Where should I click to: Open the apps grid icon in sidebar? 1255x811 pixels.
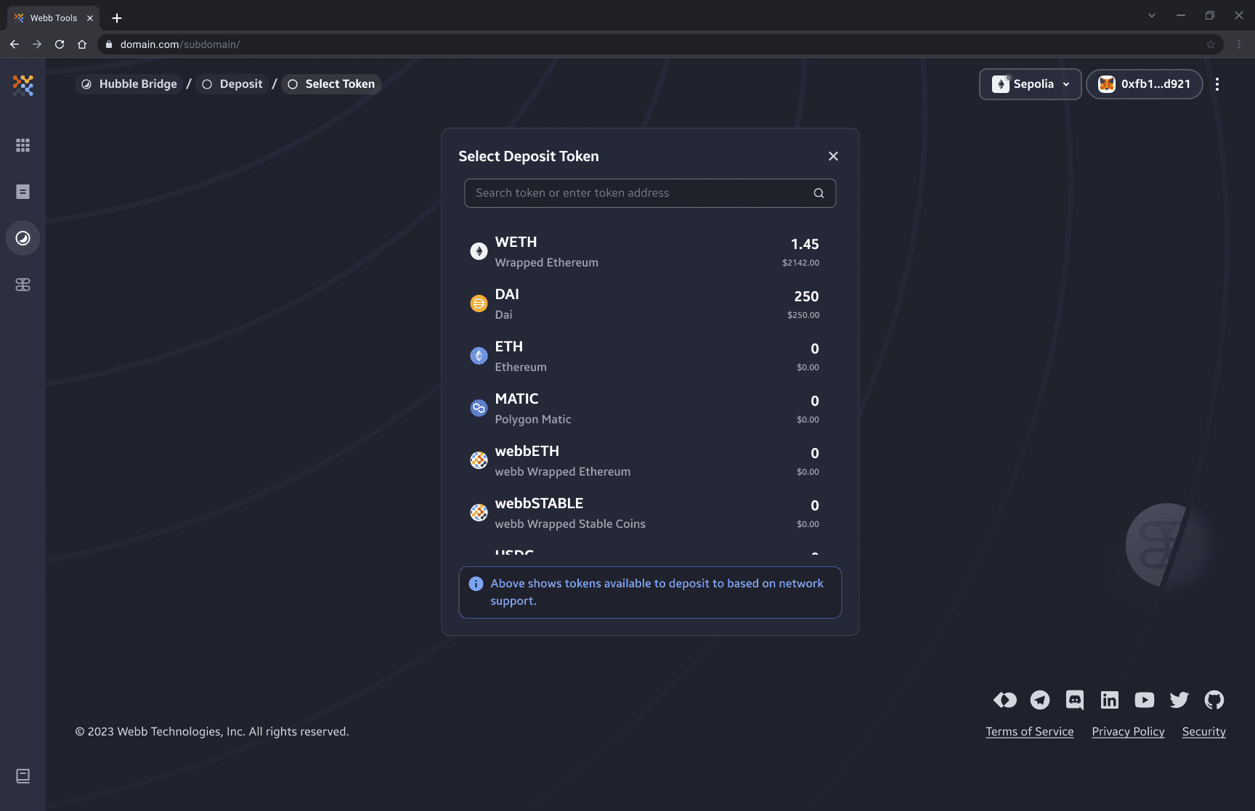[x=23, y=145]
